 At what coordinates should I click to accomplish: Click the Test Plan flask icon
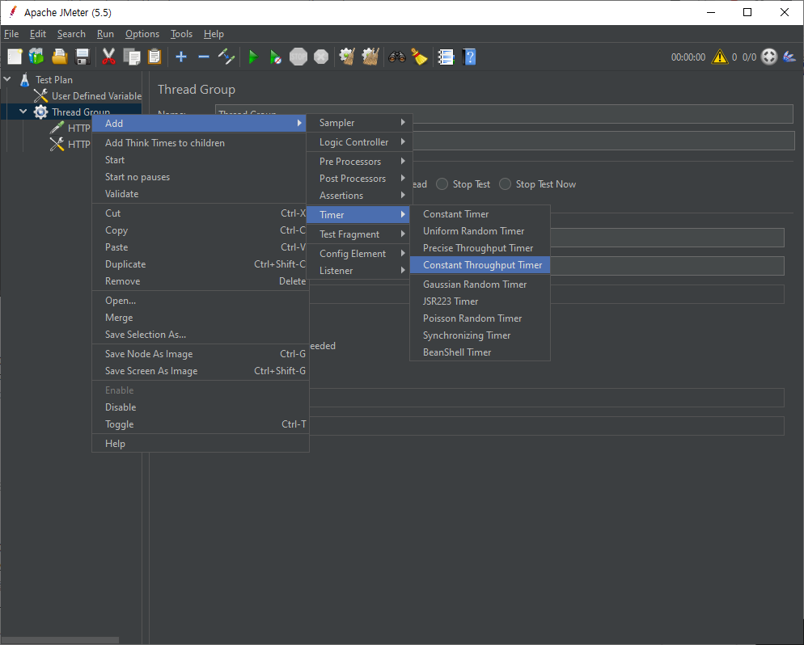pyautogui.click(x=24, y=79)
